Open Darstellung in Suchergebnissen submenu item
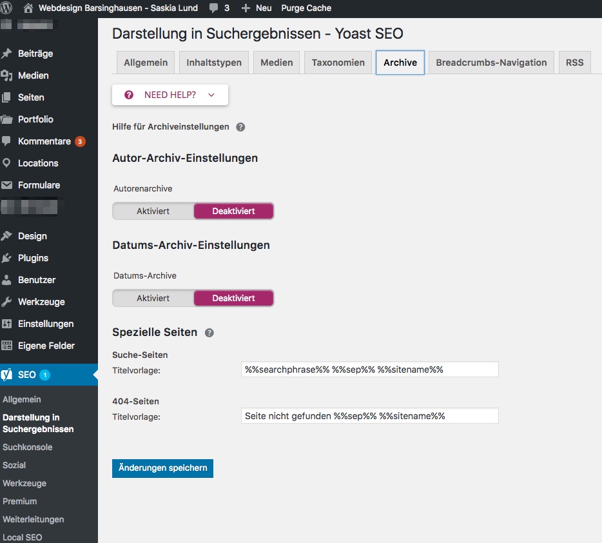The image size is (602, 543). point(38,423)
